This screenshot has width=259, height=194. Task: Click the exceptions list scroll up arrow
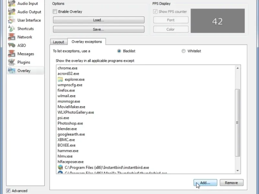(x=238, y=68)
